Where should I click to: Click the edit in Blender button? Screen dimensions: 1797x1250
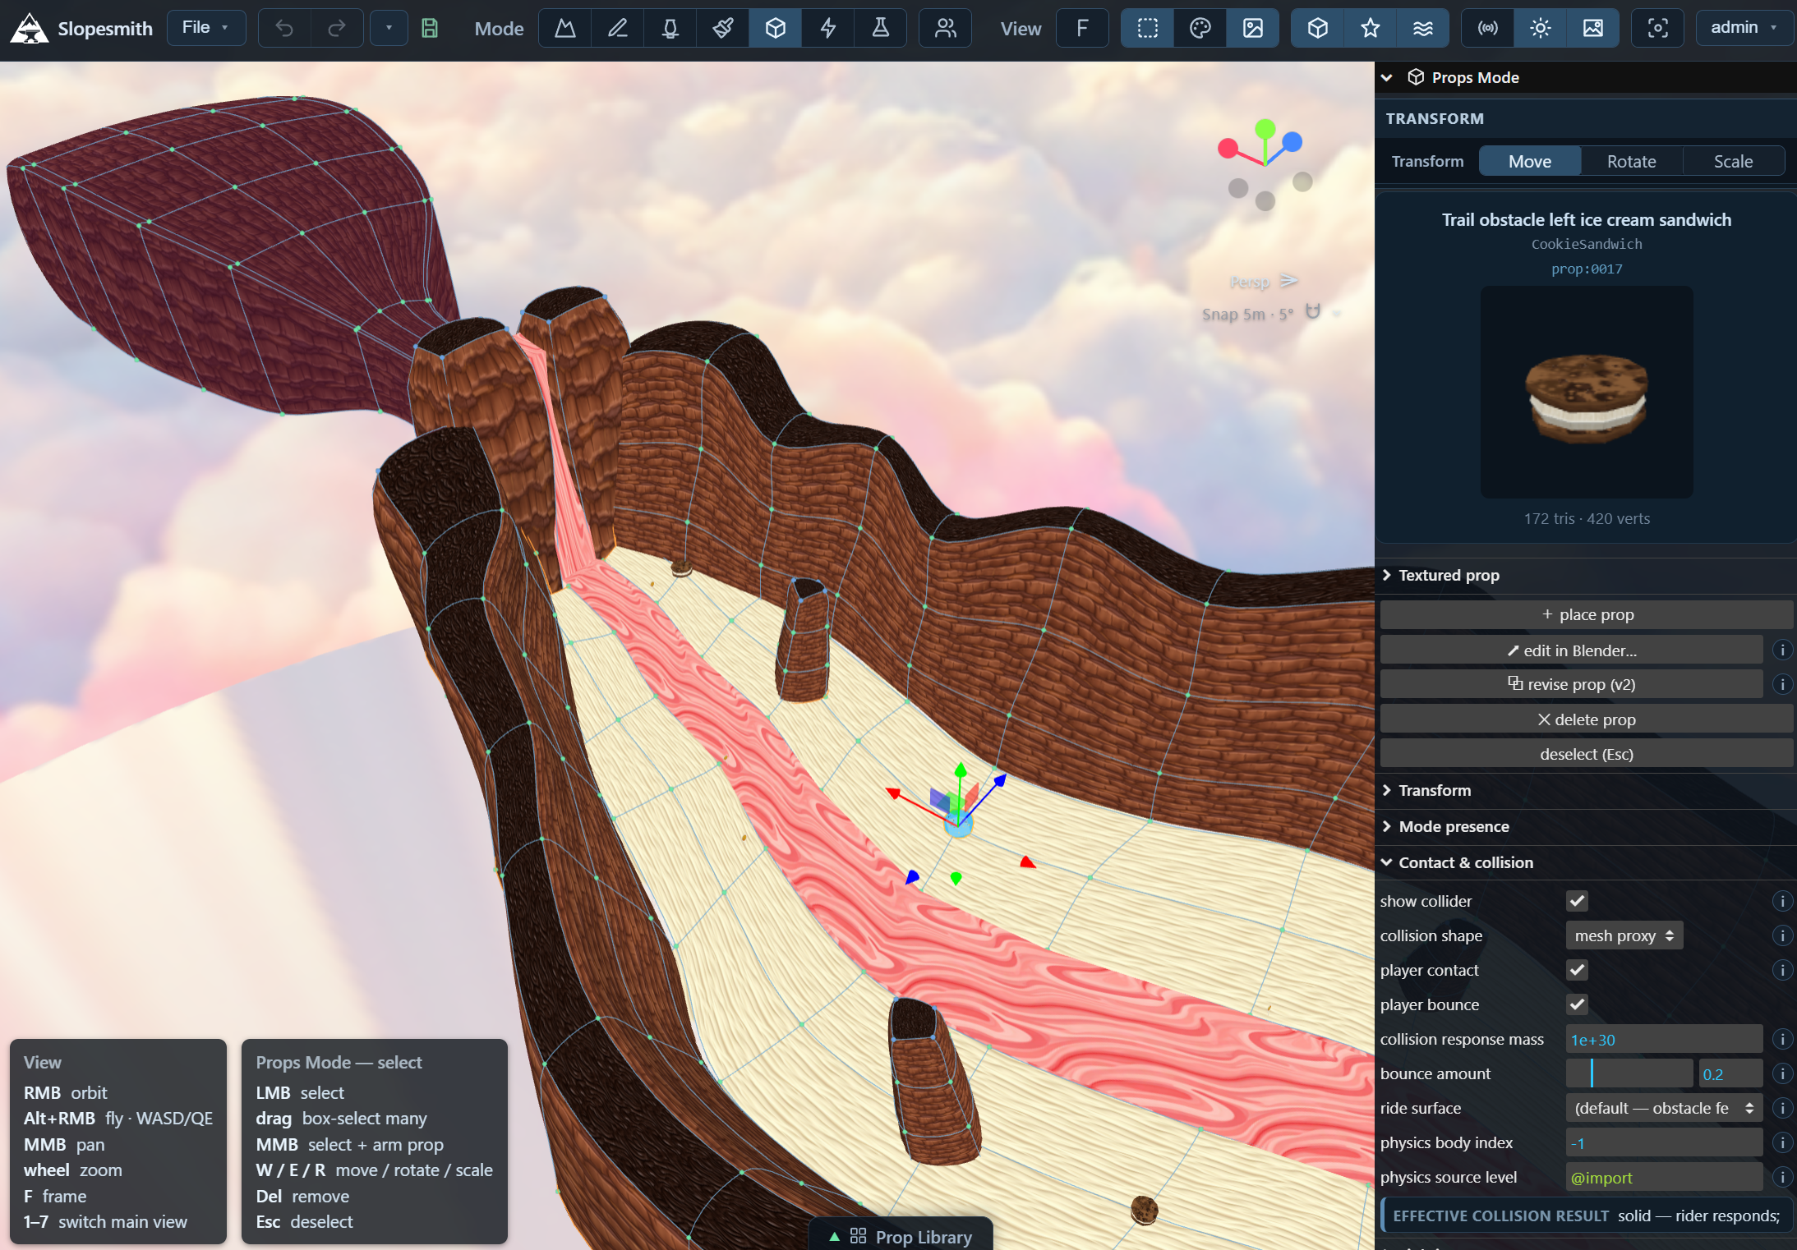pos(1571,650)
